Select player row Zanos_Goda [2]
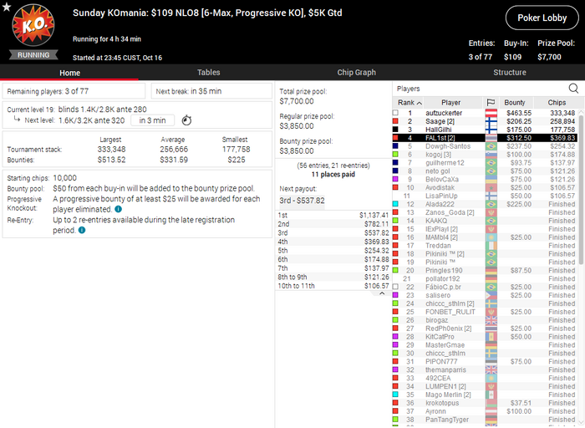 [x=485, y=212]
